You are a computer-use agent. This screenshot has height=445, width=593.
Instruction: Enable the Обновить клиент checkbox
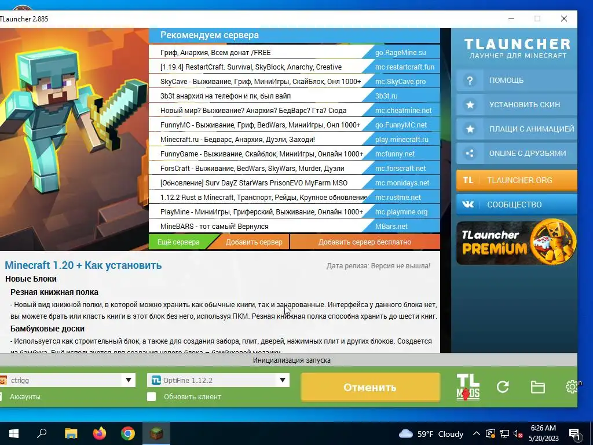click(151, 396)
